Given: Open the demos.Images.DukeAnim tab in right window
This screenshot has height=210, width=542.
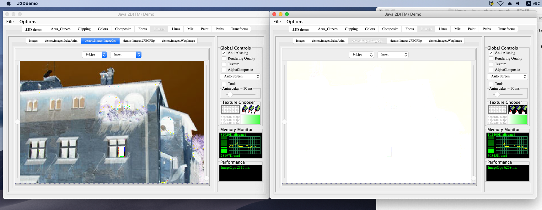Looking at the screenshot, I should pos(328,41).
